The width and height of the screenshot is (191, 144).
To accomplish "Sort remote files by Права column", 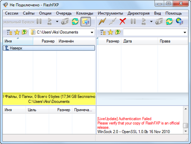I will click(173, 41).
